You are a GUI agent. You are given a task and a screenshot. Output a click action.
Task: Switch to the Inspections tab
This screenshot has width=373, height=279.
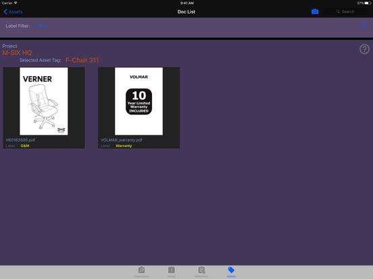pyautogui.click(x=141, y=272)
